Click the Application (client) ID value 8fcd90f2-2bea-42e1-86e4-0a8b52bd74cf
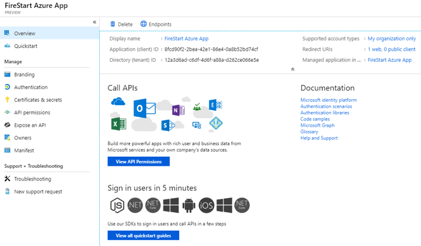 pyautogui.click(x=211, y=49)
